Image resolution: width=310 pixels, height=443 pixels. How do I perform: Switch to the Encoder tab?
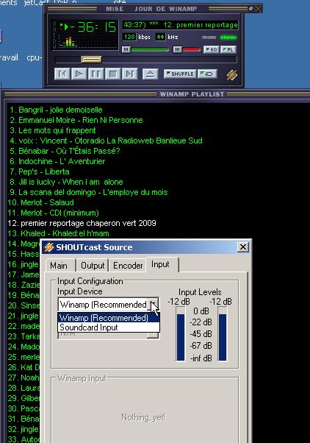[128, 266]
